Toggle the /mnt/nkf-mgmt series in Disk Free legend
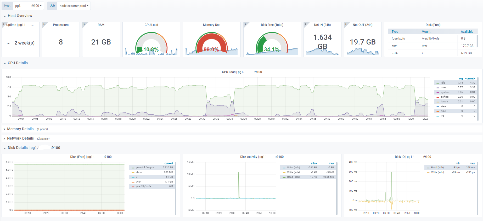 pos(145,168)
